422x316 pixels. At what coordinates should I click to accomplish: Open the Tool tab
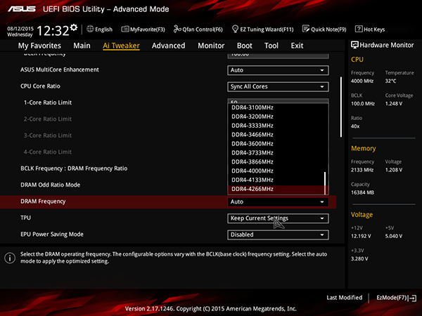[x=271, y=46]
